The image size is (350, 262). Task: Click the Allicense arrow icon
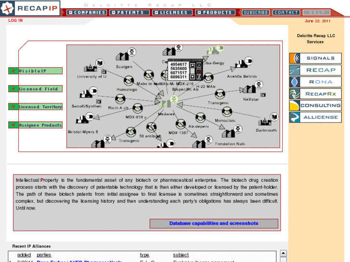point(295,117)
